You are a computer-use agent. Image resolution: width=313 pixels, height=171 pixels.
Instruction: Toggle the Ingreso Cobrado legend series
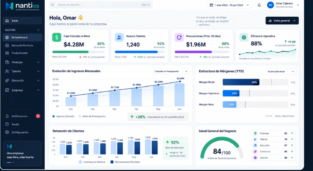coord(63,116)
